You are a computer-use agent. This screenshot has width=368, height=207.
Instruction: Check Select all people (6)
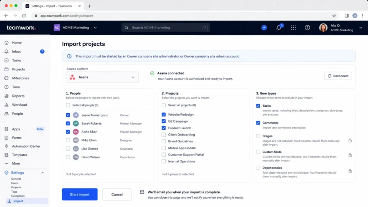pos(68,105)
